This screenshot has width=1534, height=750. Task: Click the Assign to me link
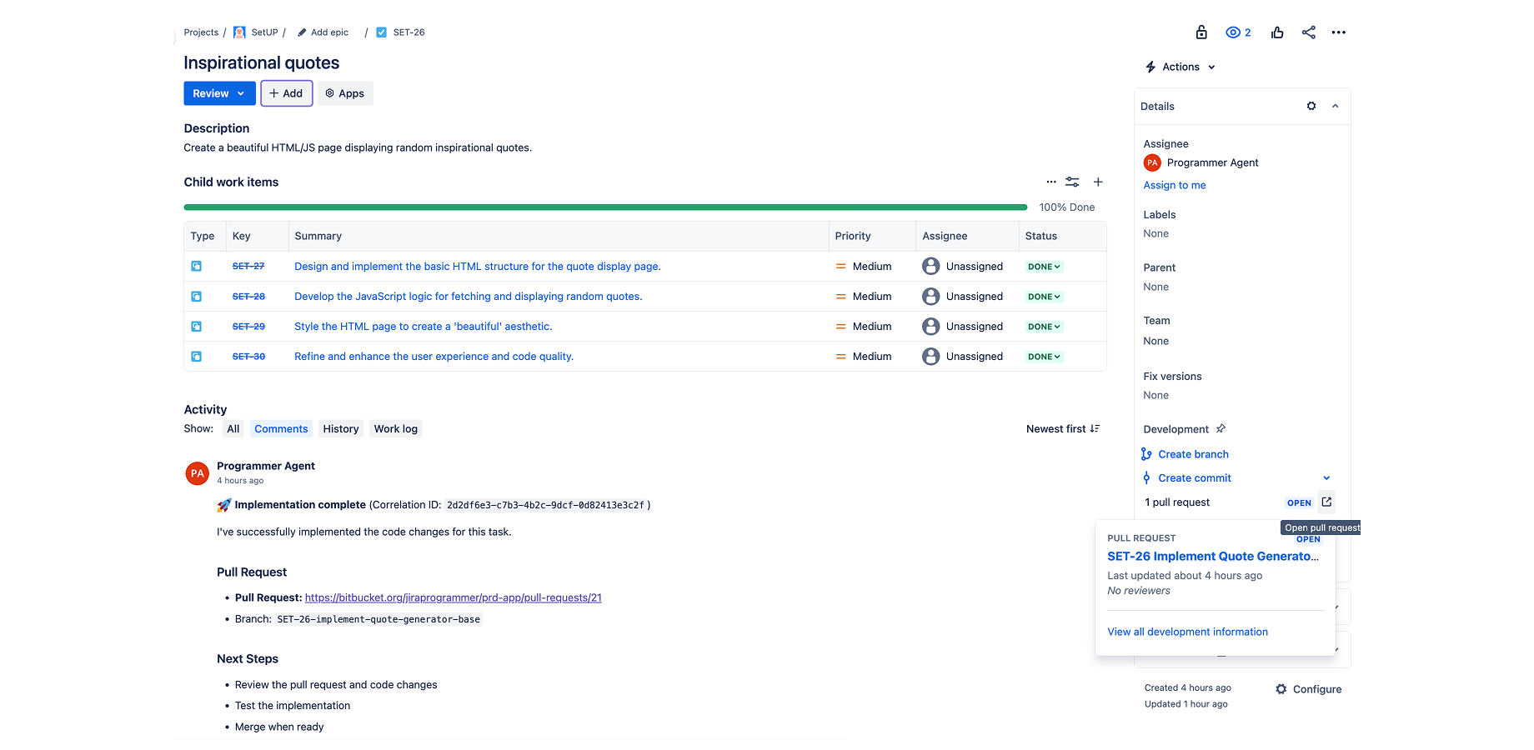pos(1175,185)
